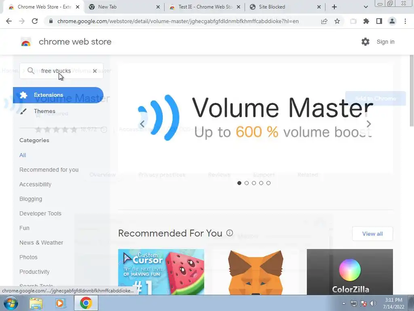Toggle the browser side panel icon
The height and width of the screenshot is (311, 414).
[379, 21]
